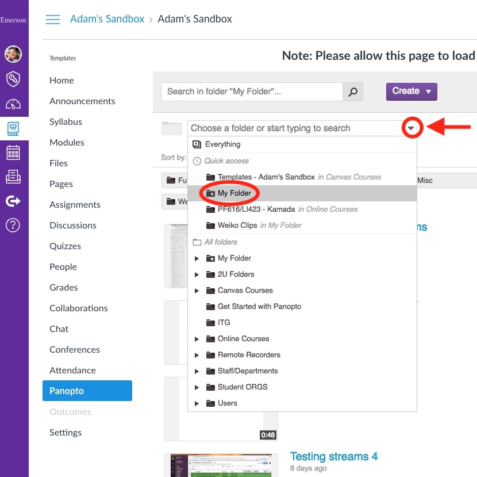Click the Adam's Sandbox breadcrumb link

(x=107, y=19)
